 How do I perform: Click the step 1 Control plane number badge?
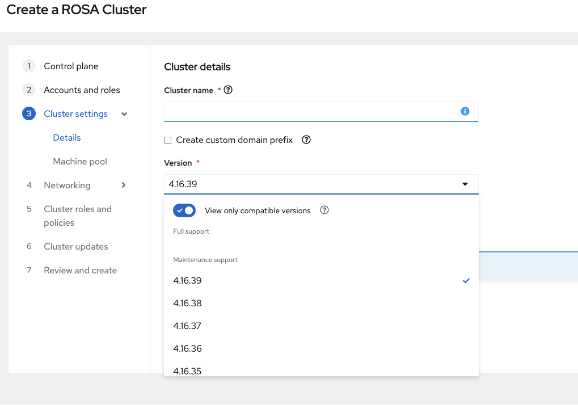click(x=28, y=66)
